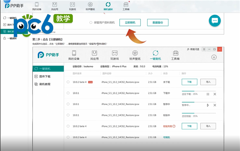Click the 可刷机 status text
This screenshot has width=240, height=151.
click(x=166, y=137)
